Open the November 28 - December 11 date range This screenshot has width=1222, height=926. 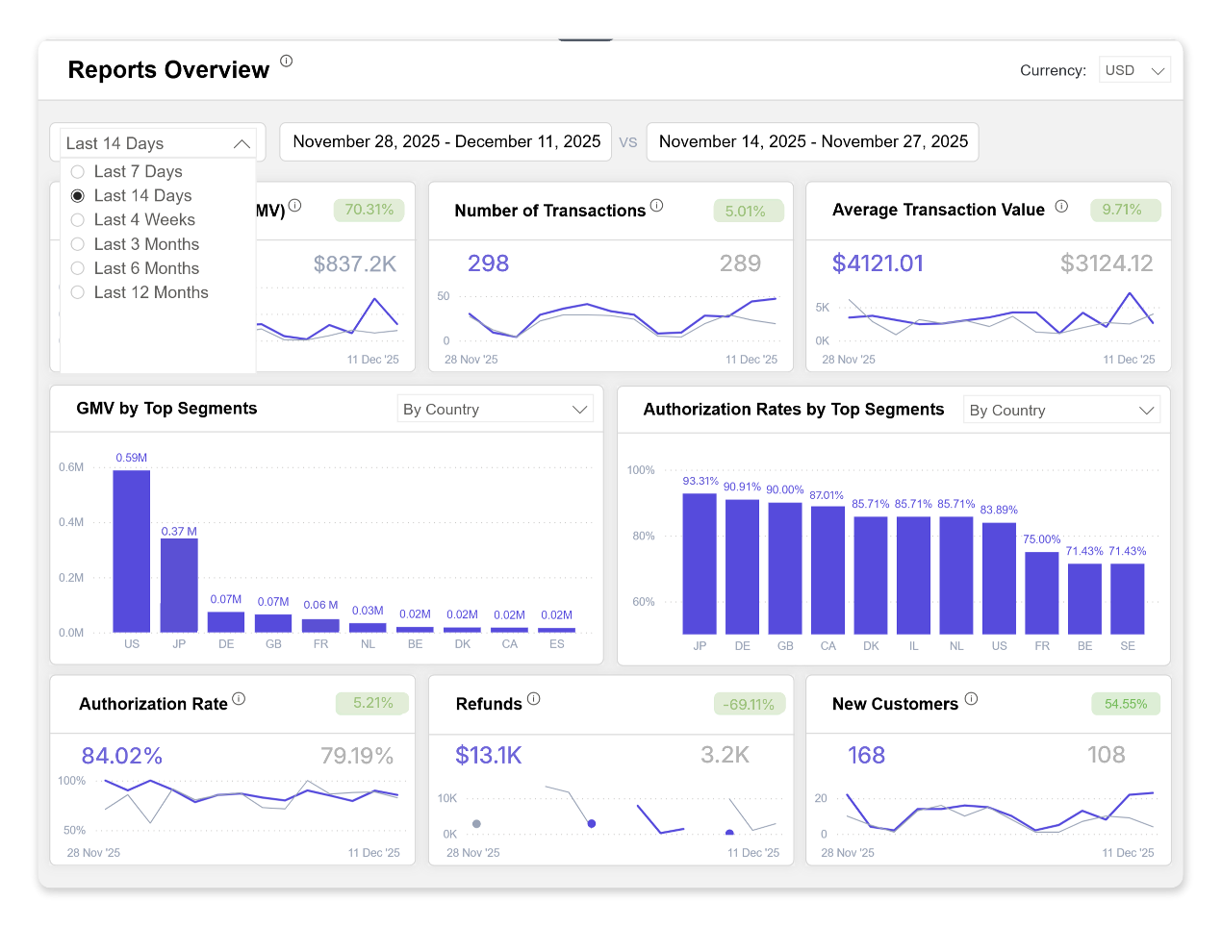(x=446, y=141)
